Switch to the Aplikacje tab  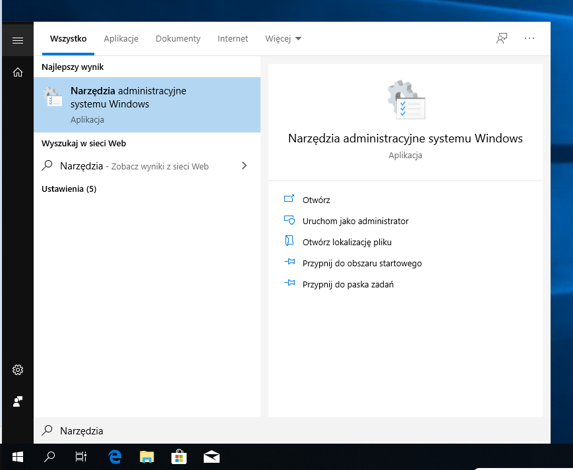[121, 39]
